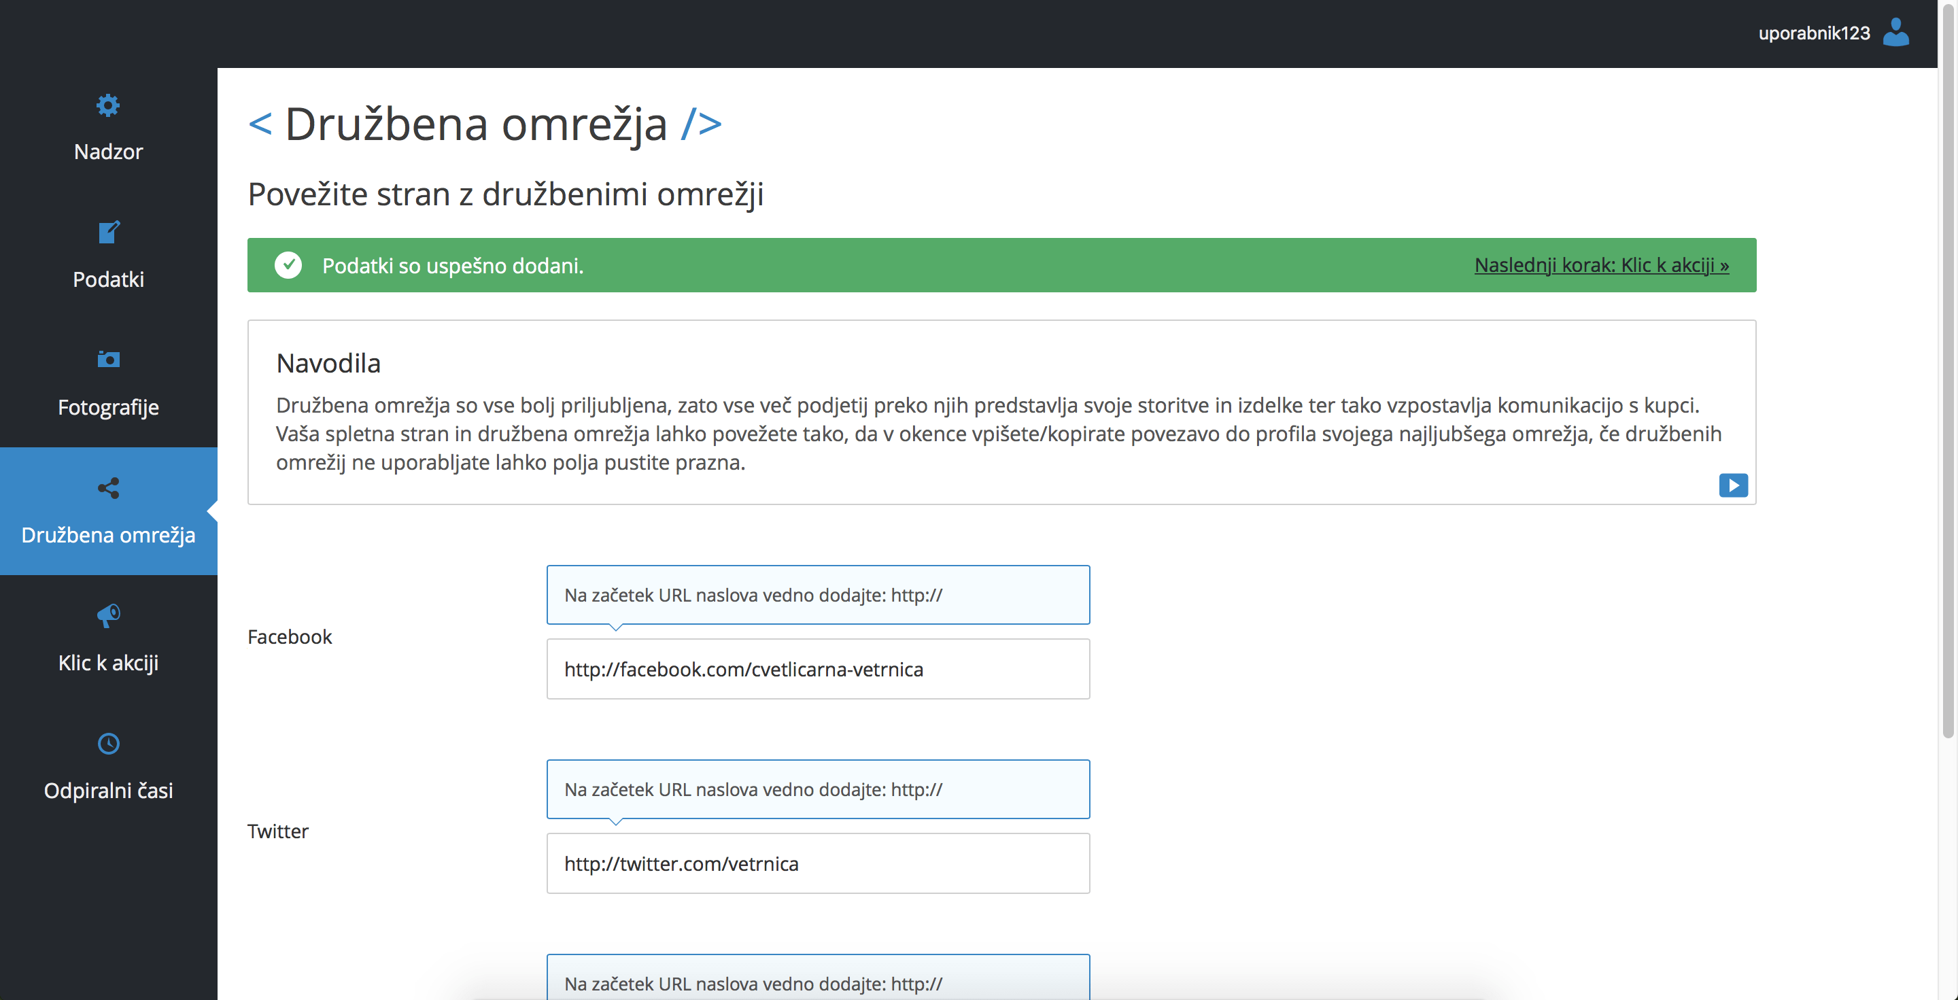
Task: Go to the Nadzor menu label
Action: click(109, 152)
